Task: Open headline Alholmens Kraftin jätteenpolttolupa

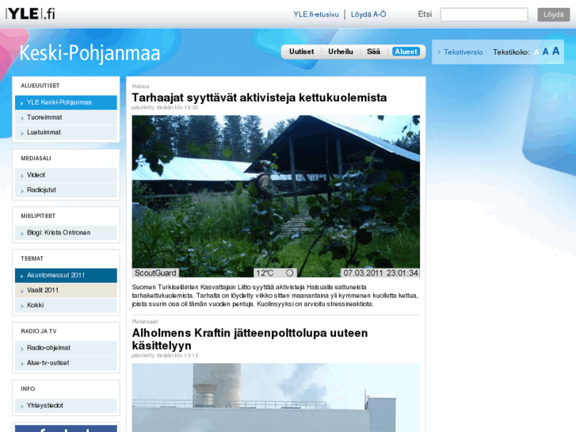Action: [250, 339]
